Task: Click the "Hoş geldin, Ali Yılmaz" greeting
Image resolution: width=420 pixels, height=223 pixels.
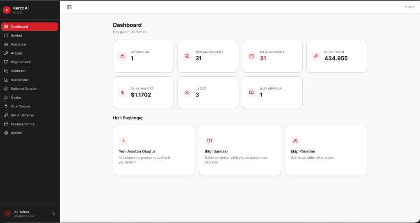Action: (x=129, y=32)
